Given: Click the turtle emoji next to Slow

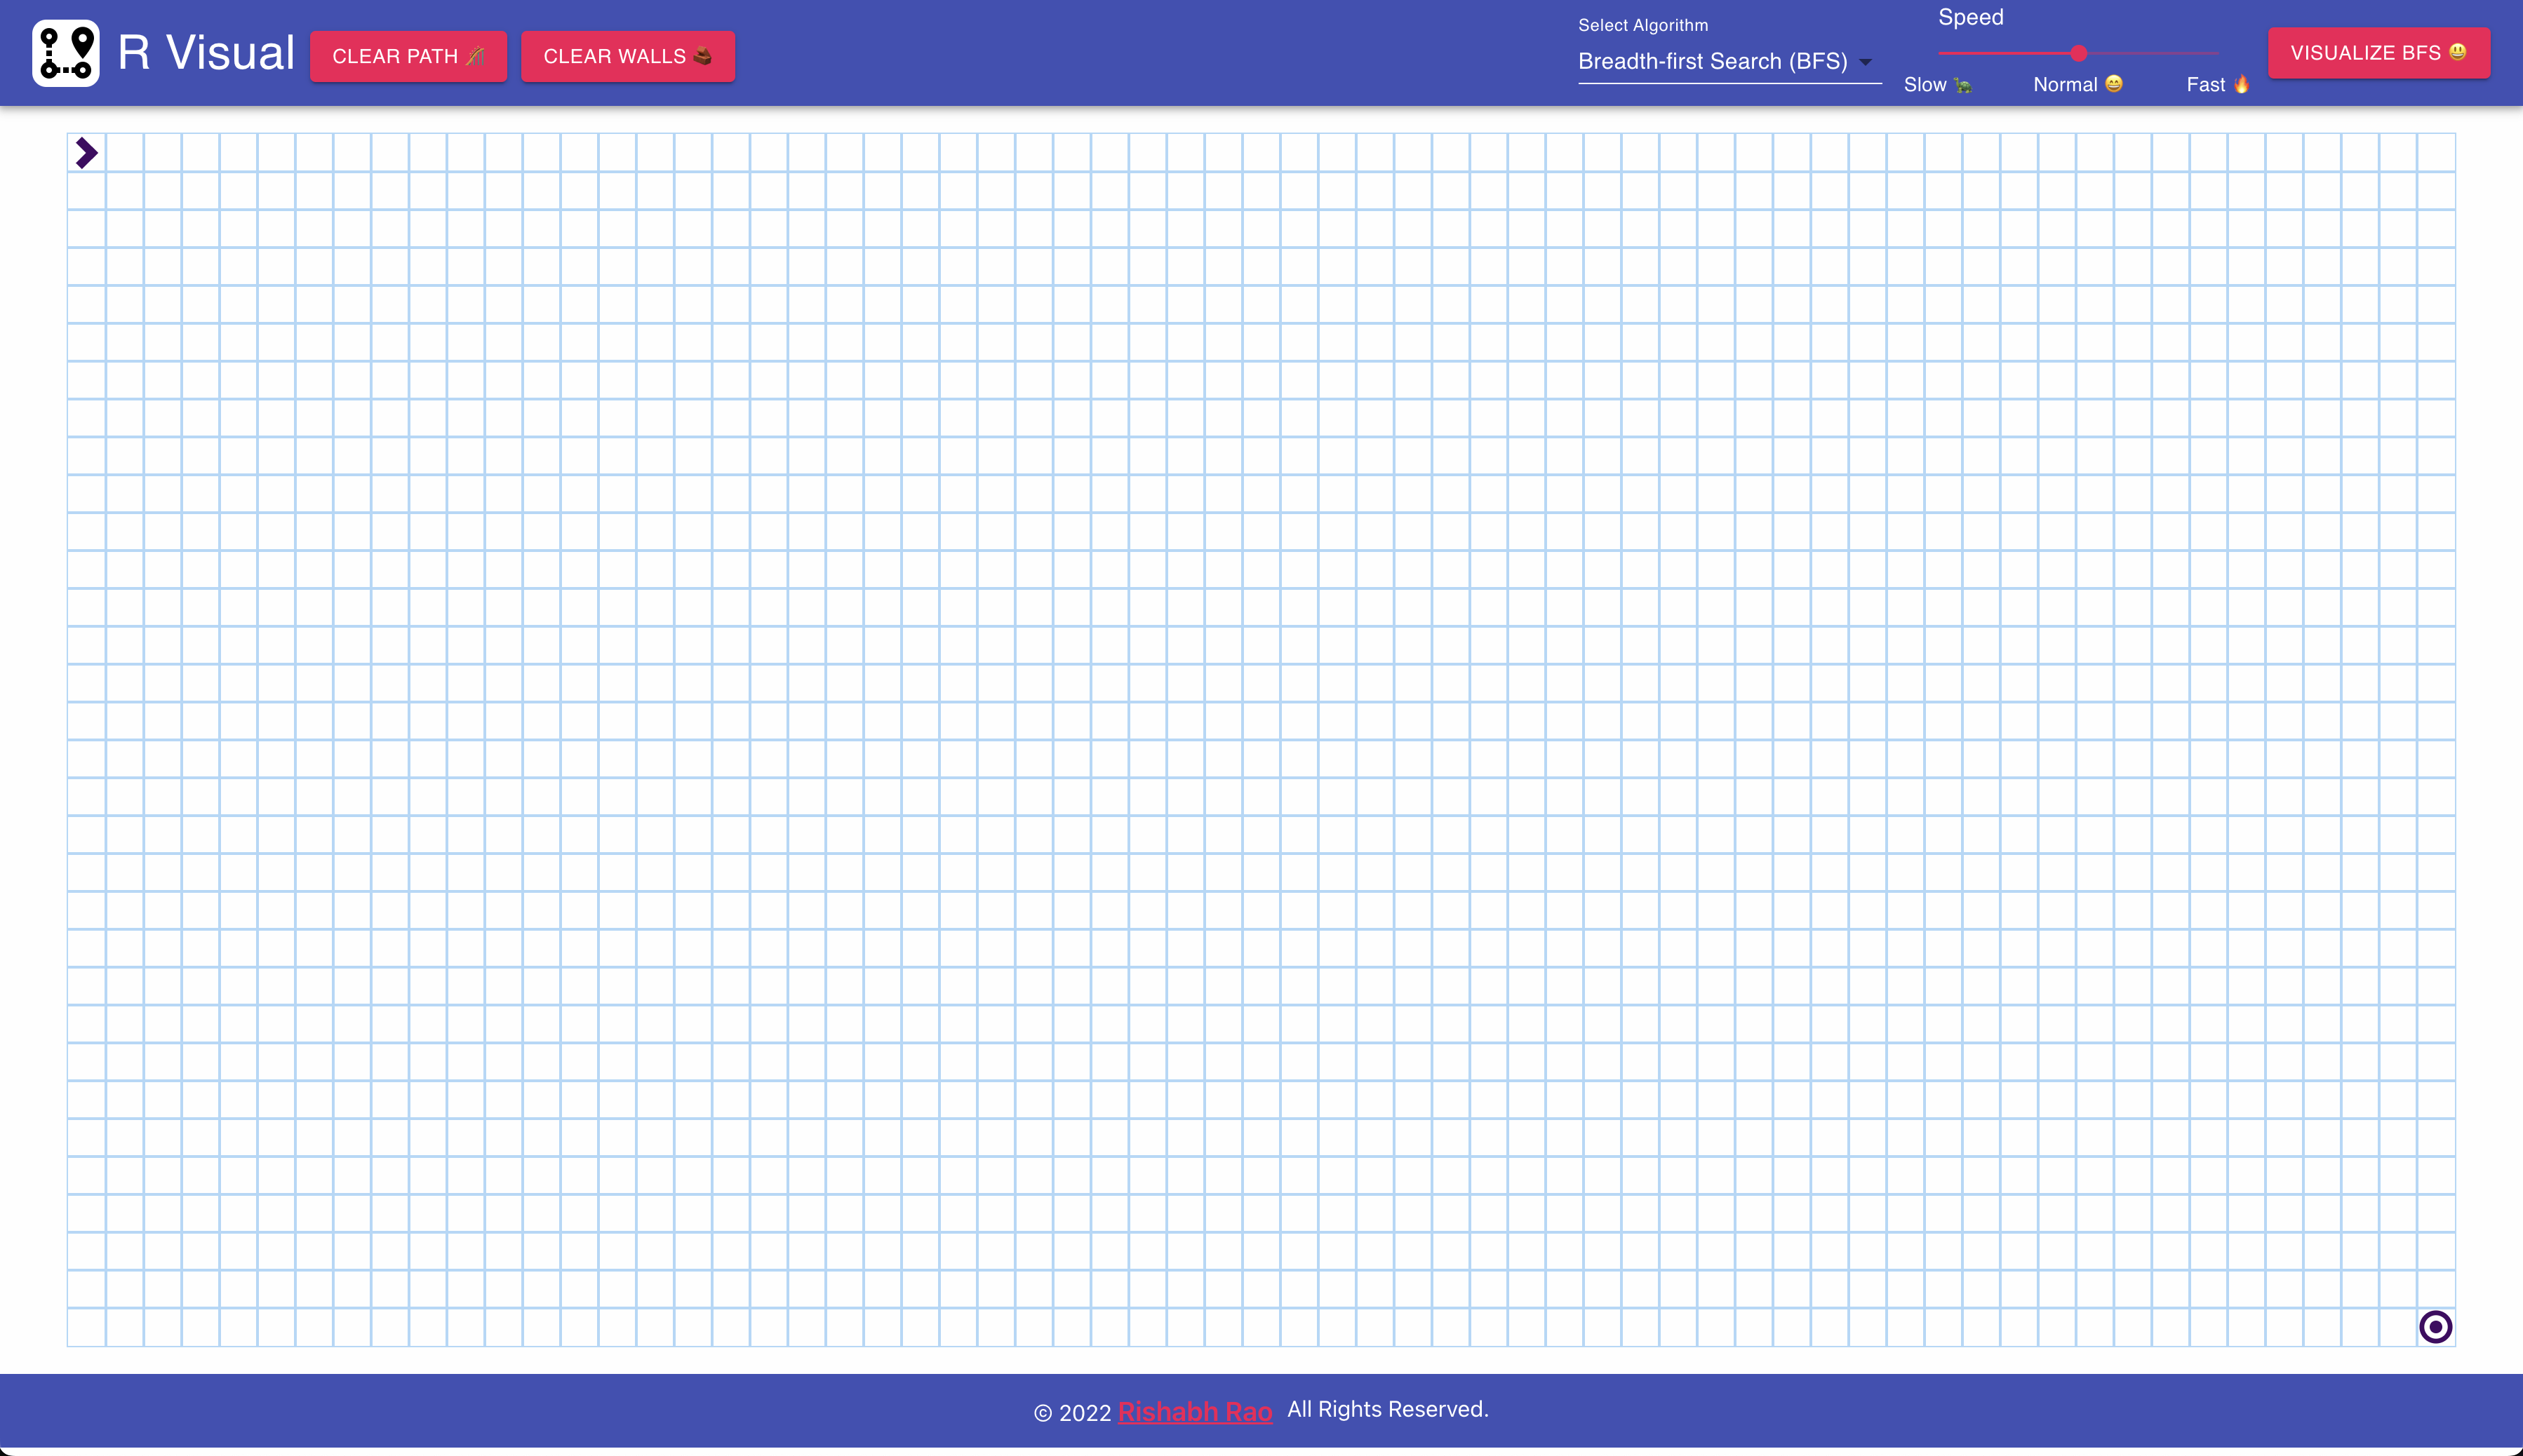Looking at the screenshot, I should click(1964, 85).
